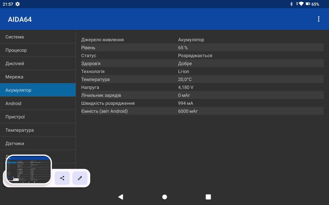This screenshot has height=205, width=329.
Task: Tap the Рівень row label
Action: (x=88, y=48)
